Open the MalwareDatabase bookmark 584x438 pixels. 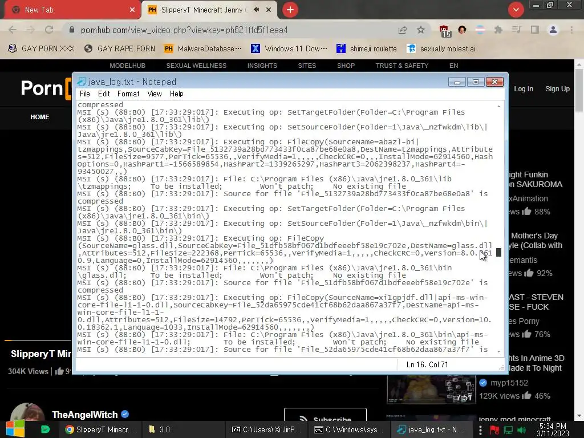(203, 48)
